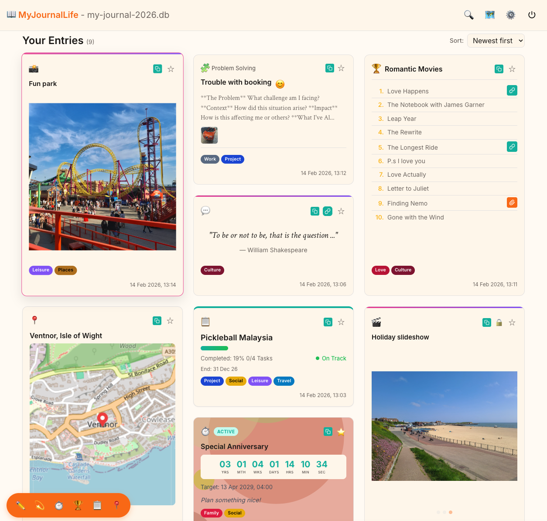Open the Newest first sort dropdown
Image resolution: width=547 pixels, height=521 pixels.
[x=496, y=40]
